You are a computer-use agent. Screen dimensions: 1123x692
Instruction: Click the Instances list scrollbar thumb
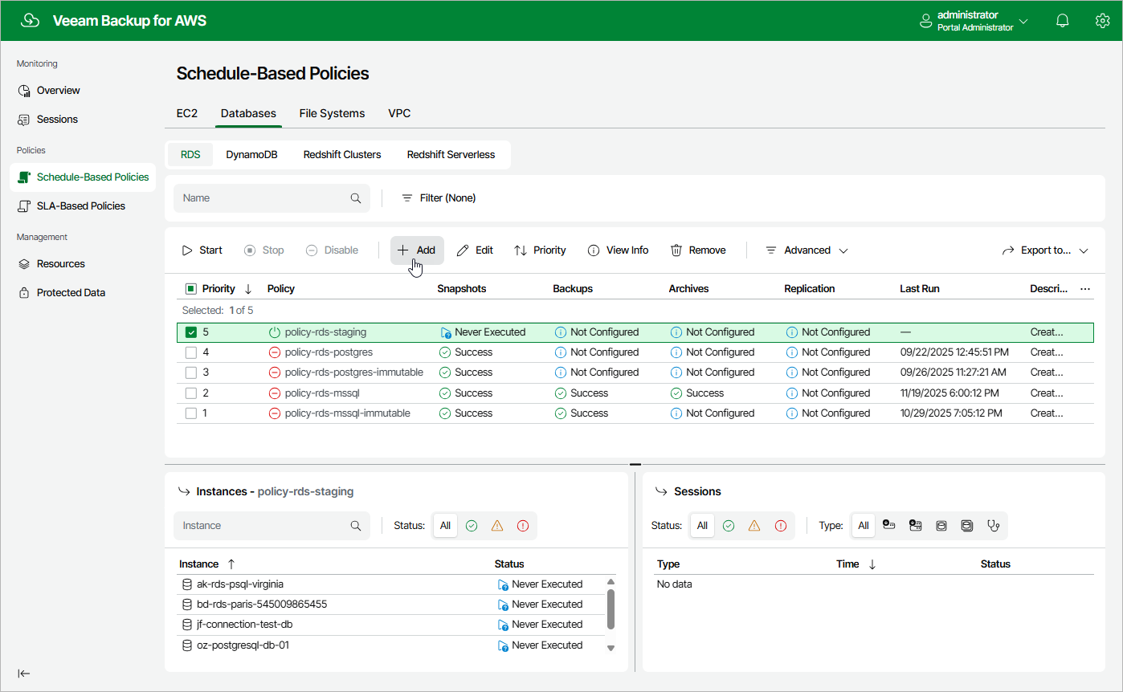coord(611,609)
